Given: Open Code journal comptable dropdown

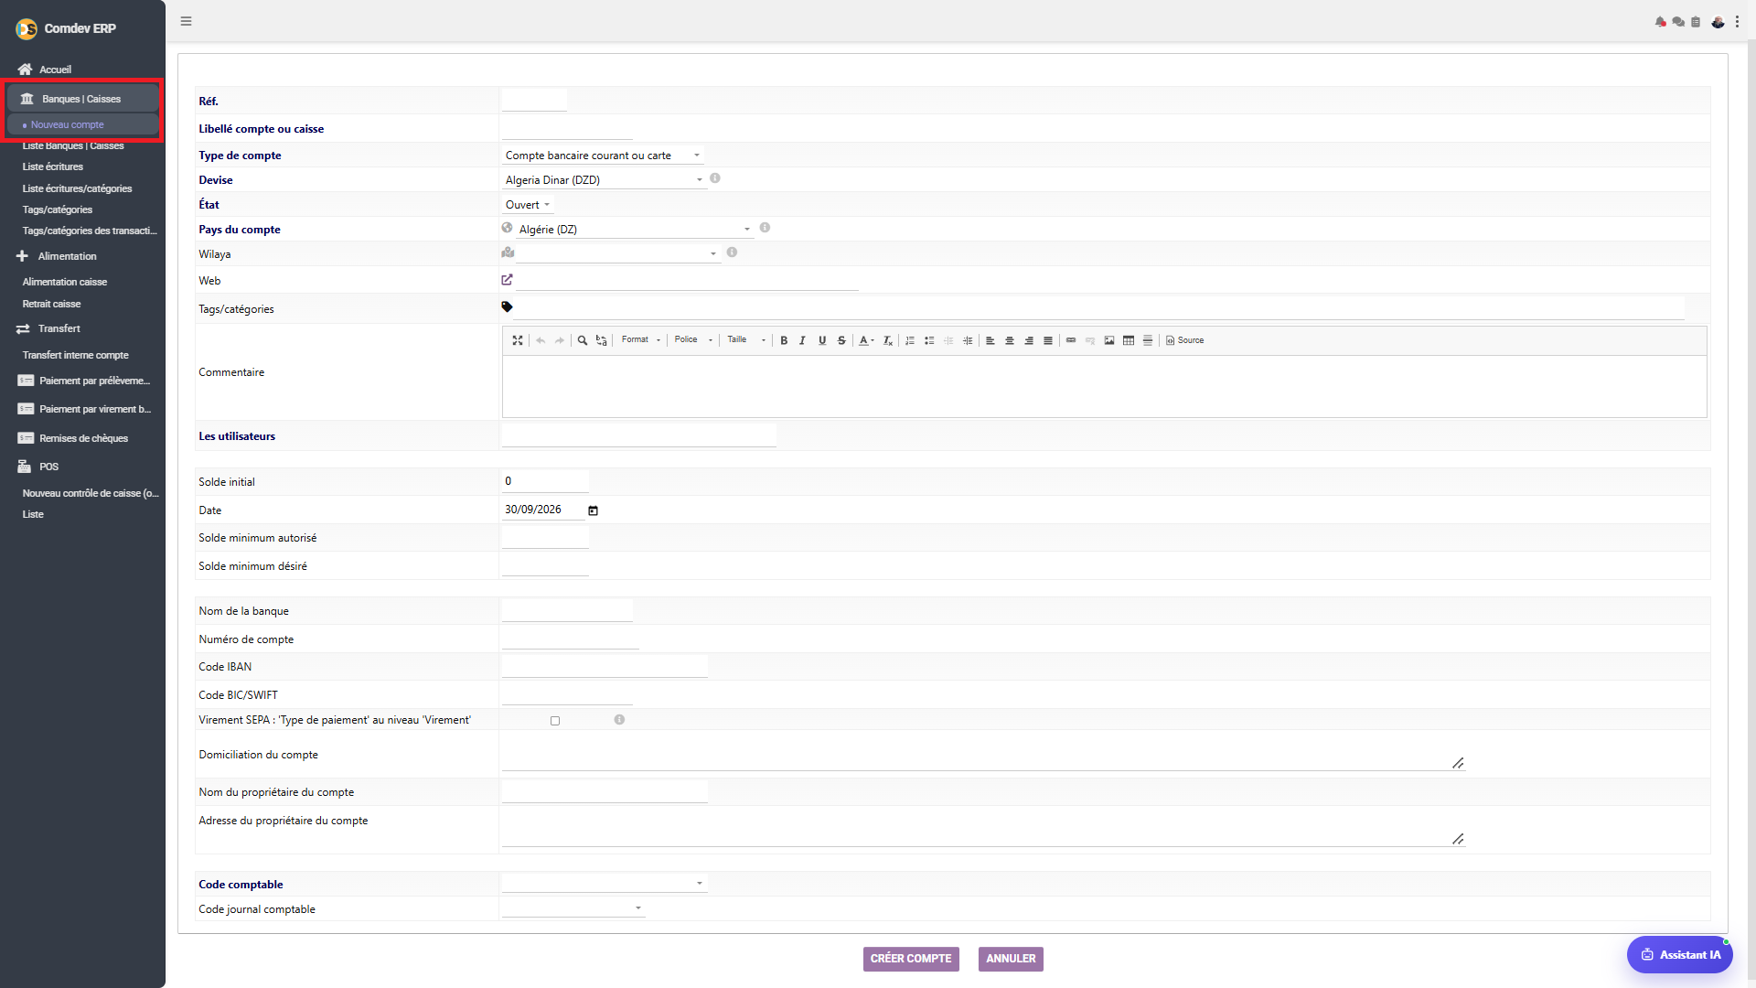Looking at the screenshot, I should click(573, 908).
